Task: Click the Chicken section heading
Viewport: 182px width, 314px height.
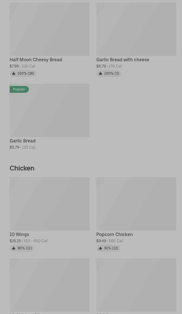Action: (22, 168)
